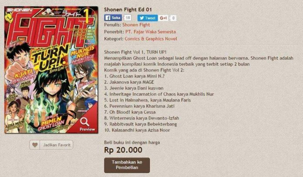
Task: Click the MIMI.N Ghost Loan cover caption
Action: pos(51,124)
